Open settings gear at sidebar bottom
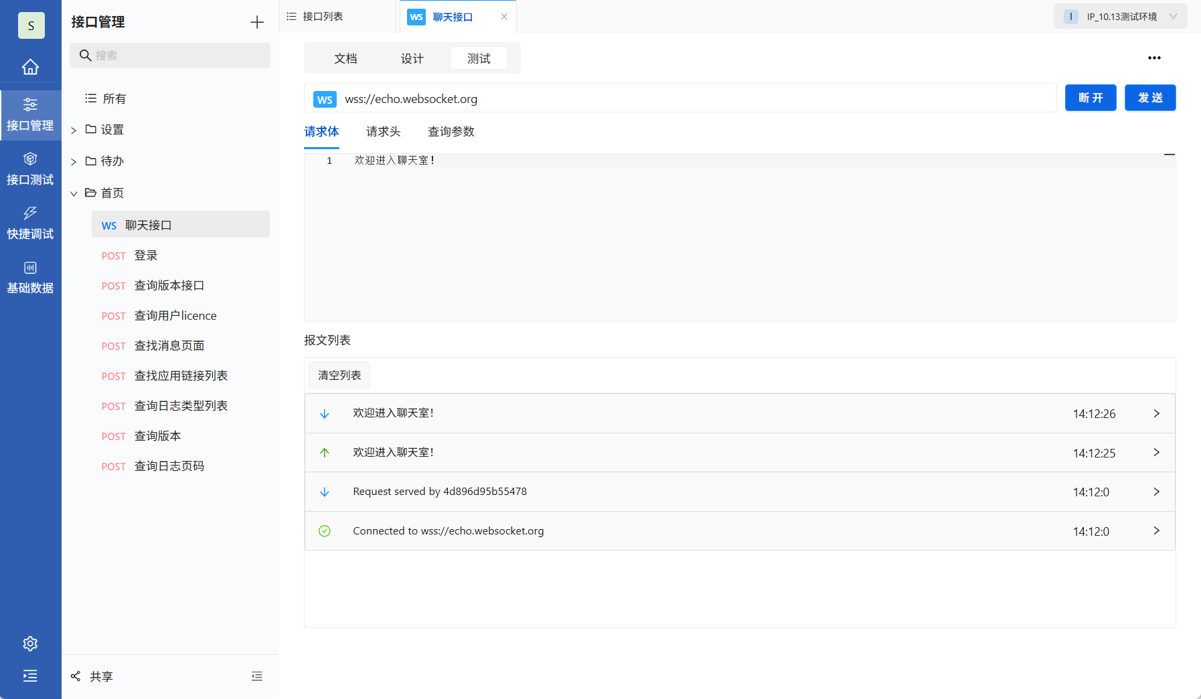Image resolution: width=1201 pixels, height=699 pixels. pos(30,643)
